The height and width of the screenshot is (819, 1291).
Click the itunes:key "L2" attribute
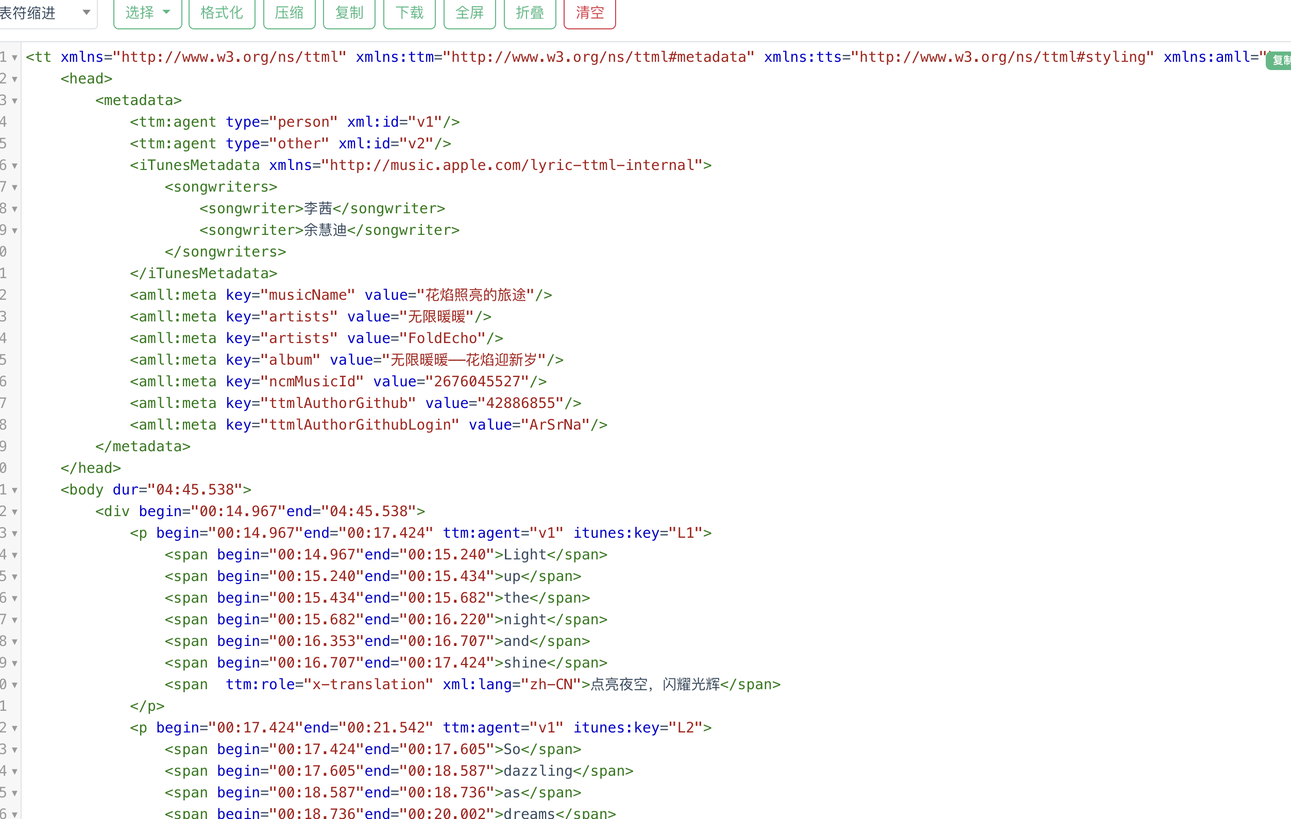(638, 728)
